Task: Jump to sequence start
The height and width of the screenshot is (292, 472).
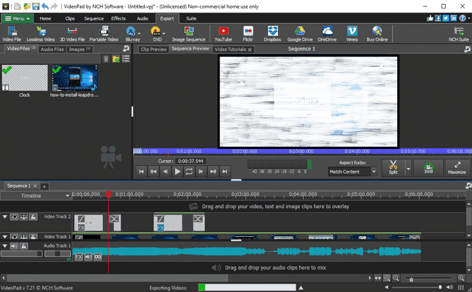Action: click(141, 171)
